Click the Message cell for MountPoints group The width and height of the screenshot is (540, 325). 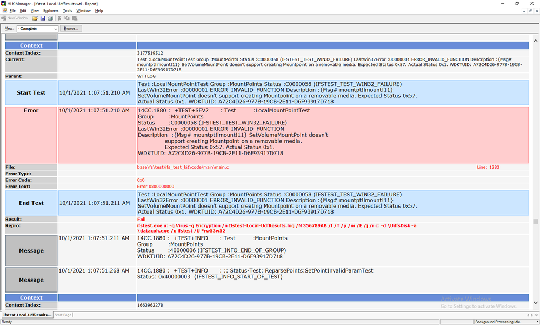(31, 250)
